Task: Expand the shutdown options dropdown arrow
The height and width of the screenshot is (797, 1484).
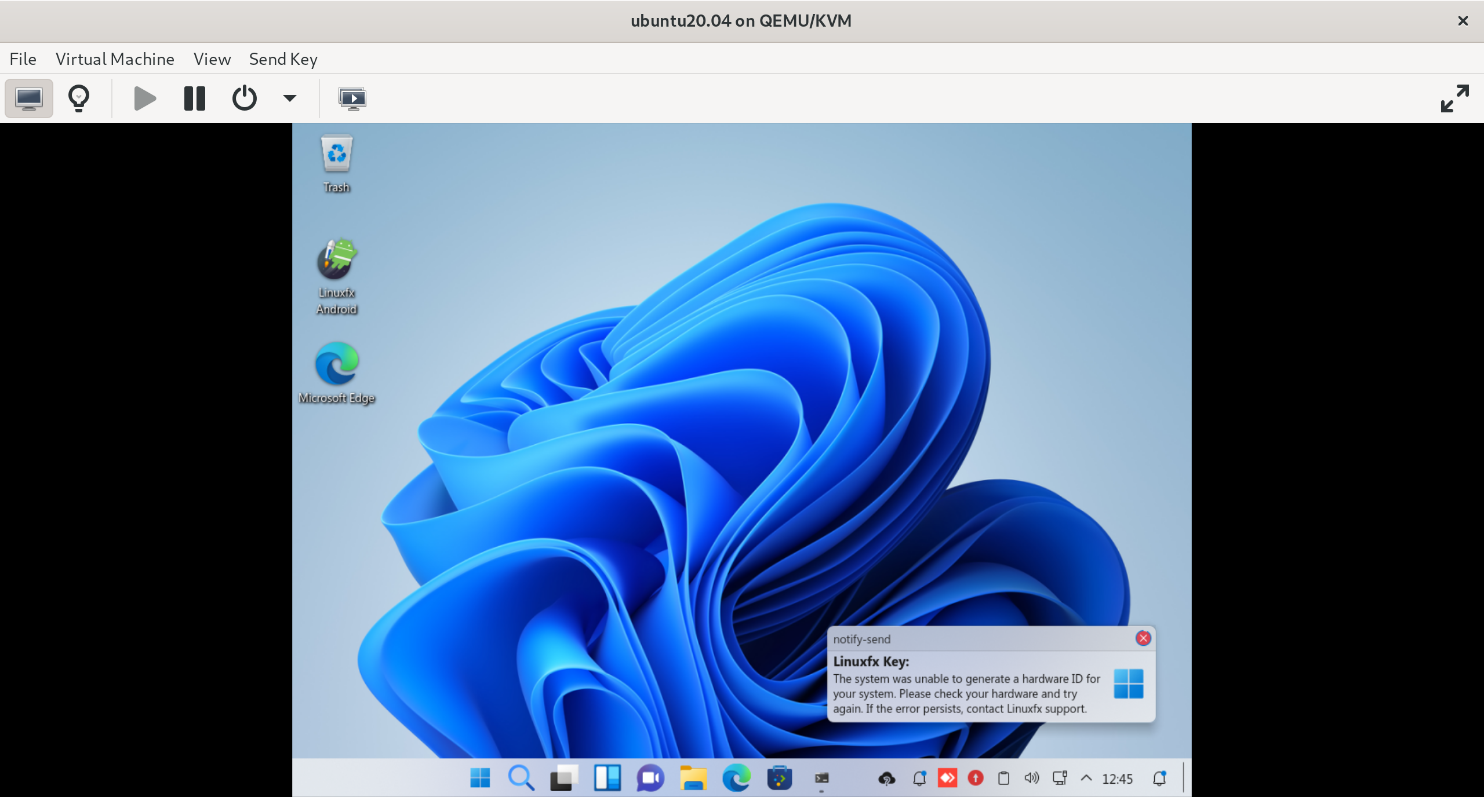Action: pyautogui.click(x=289, y=98)
